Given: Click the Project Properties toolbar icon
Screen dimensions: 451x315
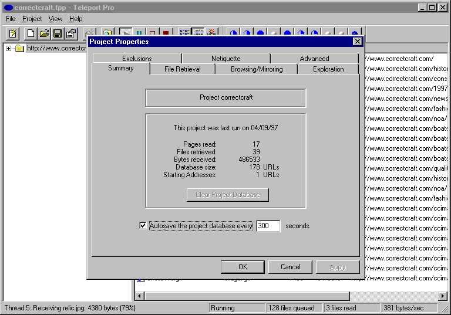Looking at the screenshot, I should [71, 33].
